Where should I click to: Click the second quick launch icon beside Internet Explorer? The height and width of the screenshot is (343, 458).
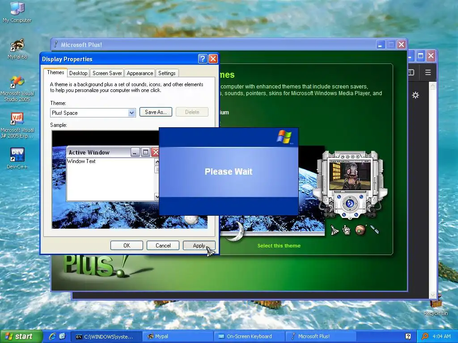62,336
